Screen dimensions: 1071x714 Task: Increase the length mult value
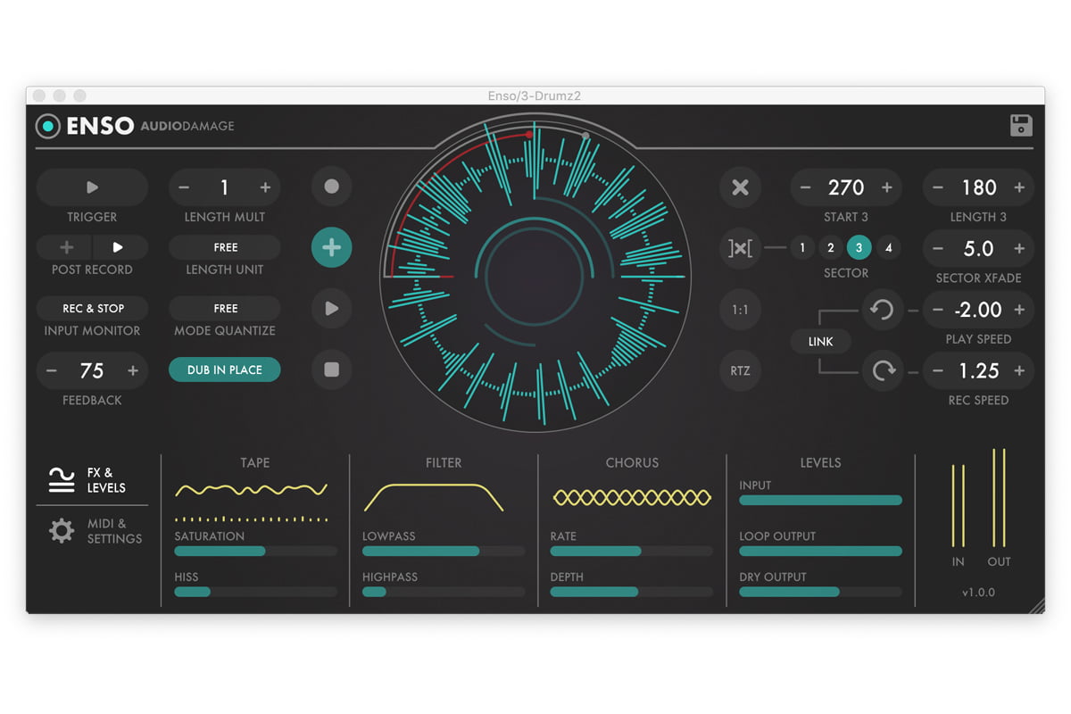[x=265, y=187]
